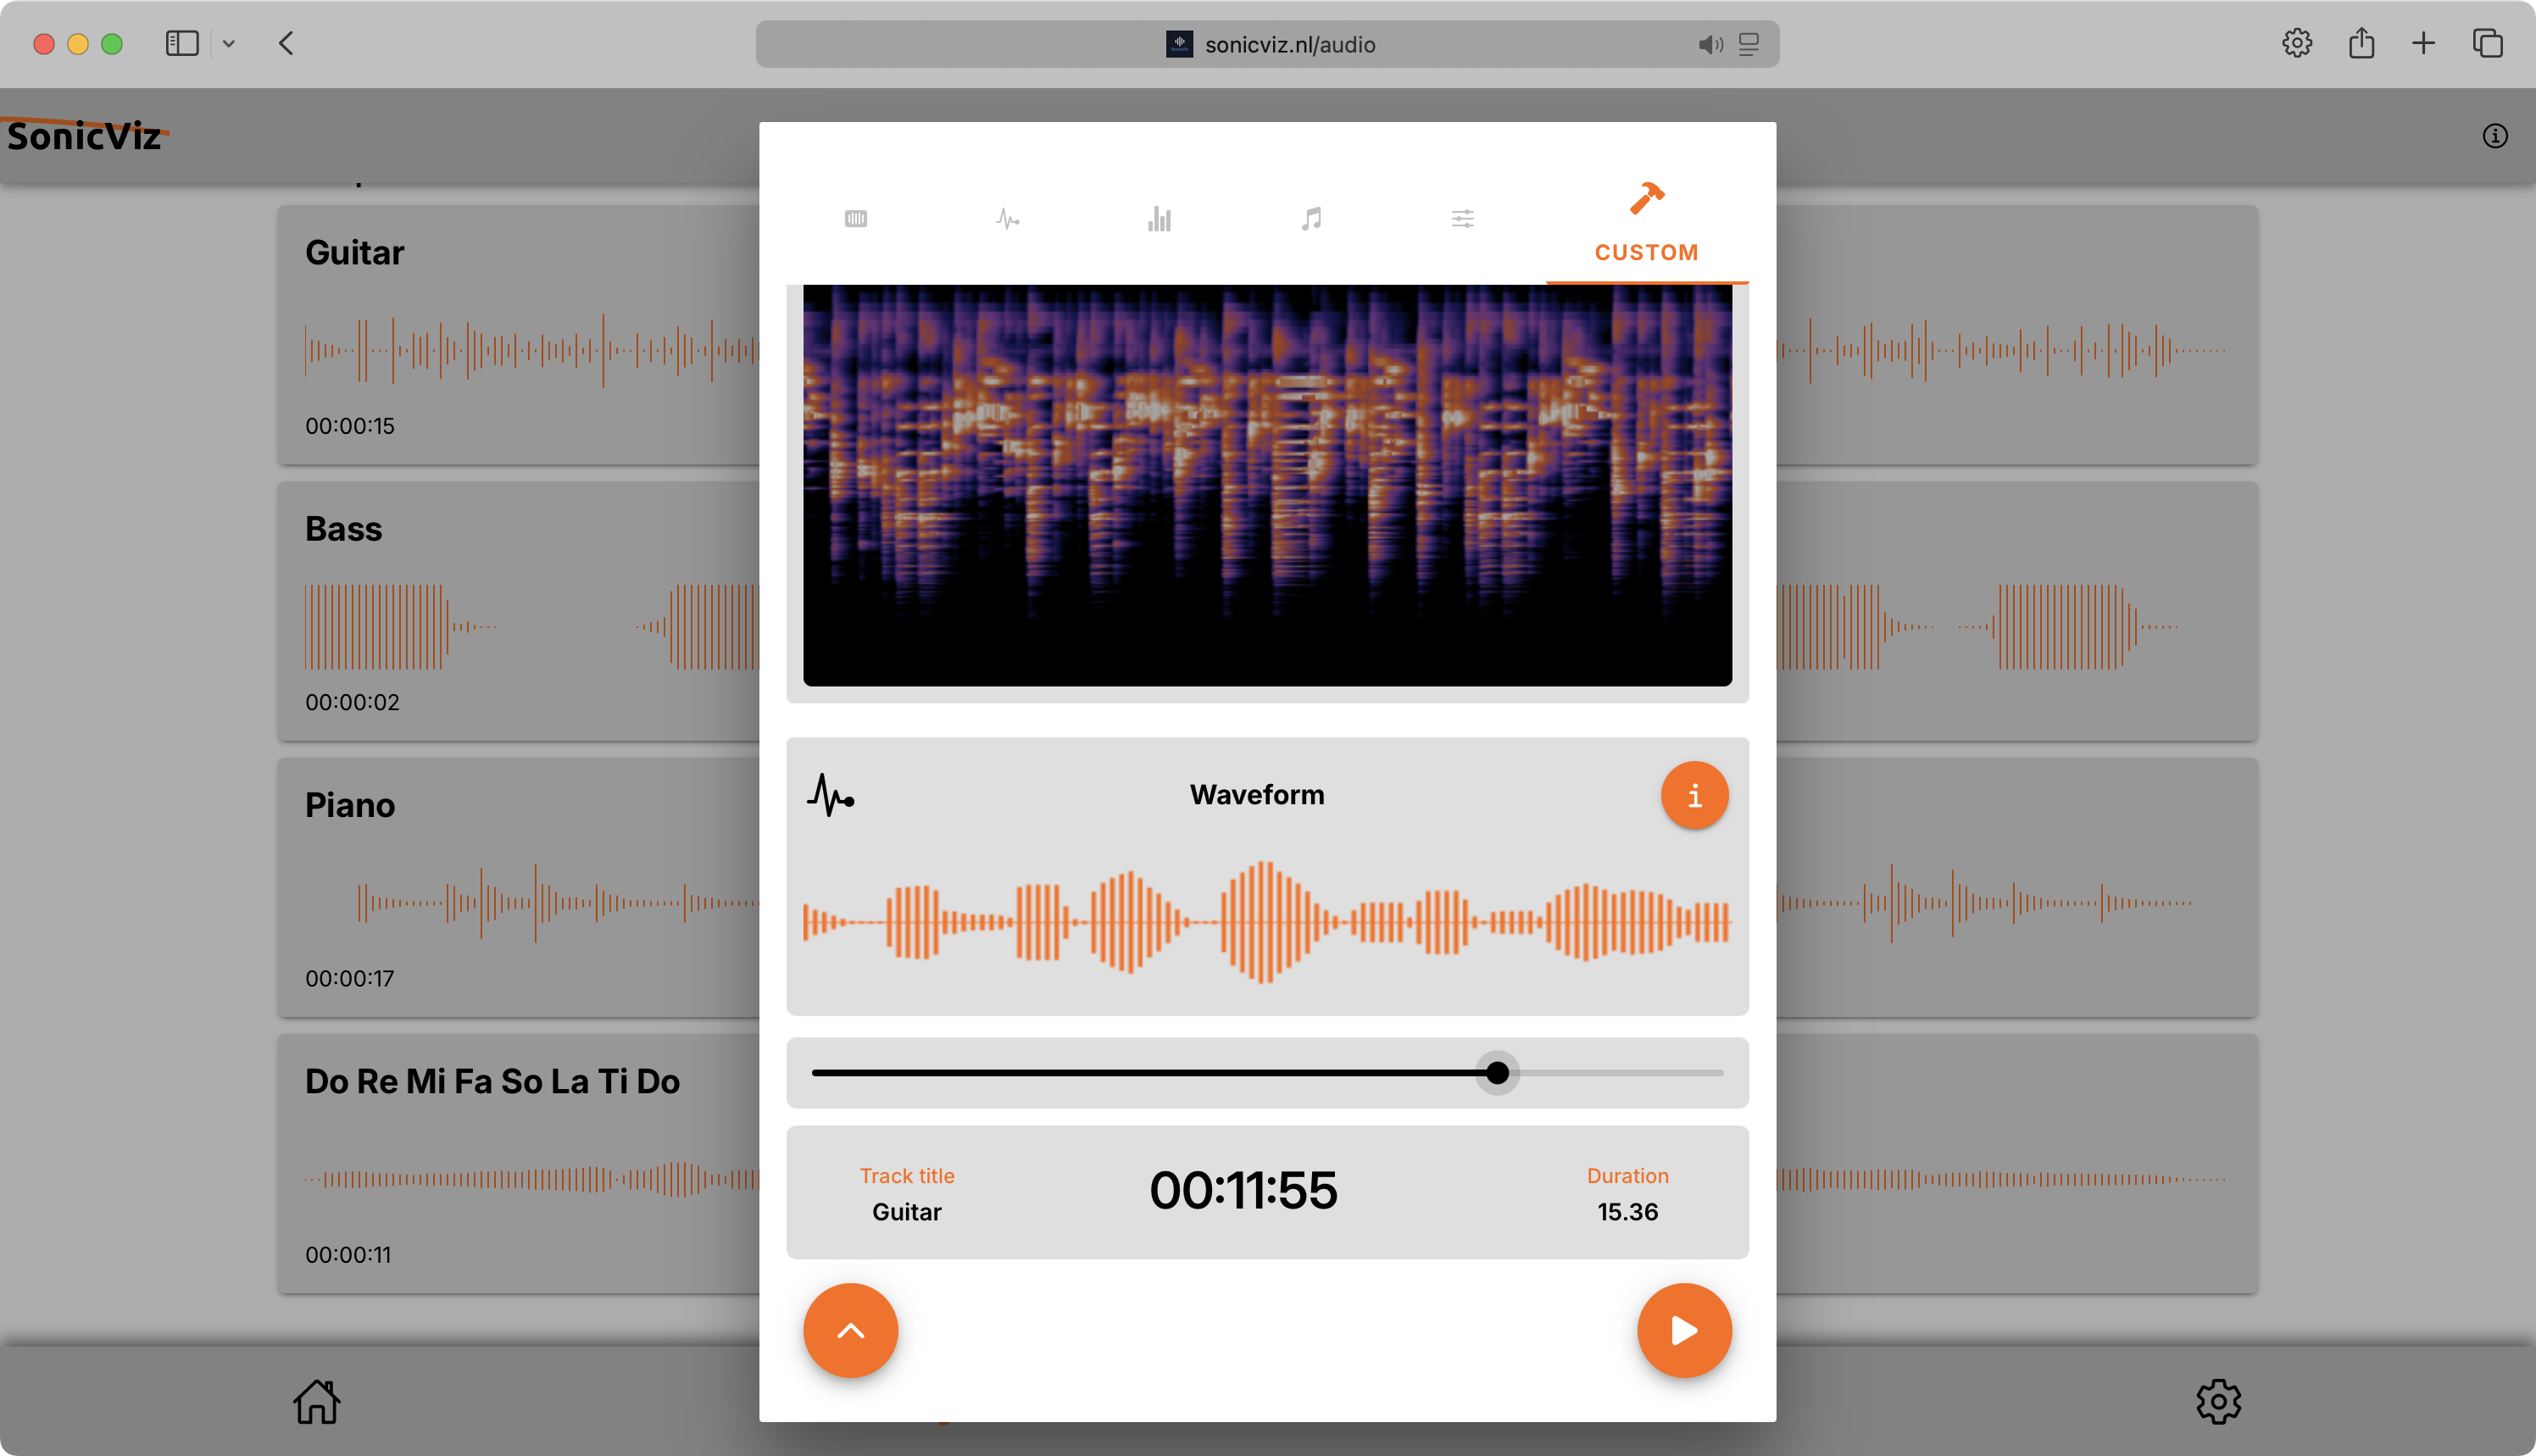Viewport: 2536px width, 1456px height.
Task: Click the Waveform info button
Action: point(1694,795)
